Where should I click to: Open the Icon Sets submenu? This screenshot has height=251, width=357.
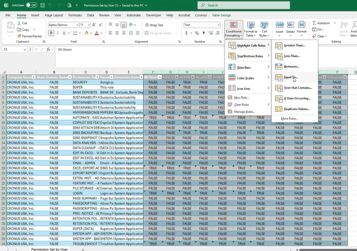(x=248, y=88)
